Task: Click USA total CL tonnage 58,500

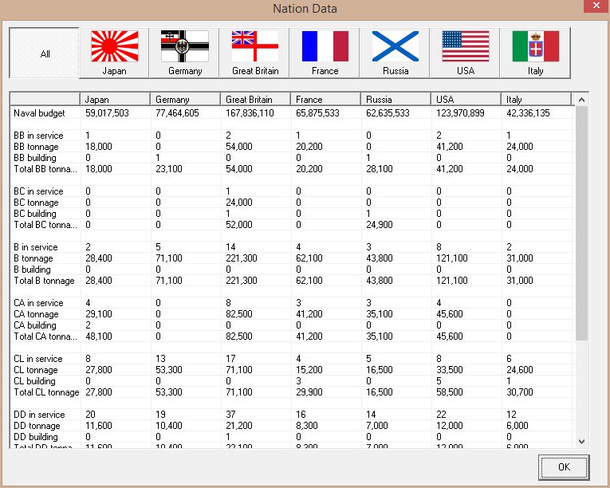Action: [x=450, y=392]
